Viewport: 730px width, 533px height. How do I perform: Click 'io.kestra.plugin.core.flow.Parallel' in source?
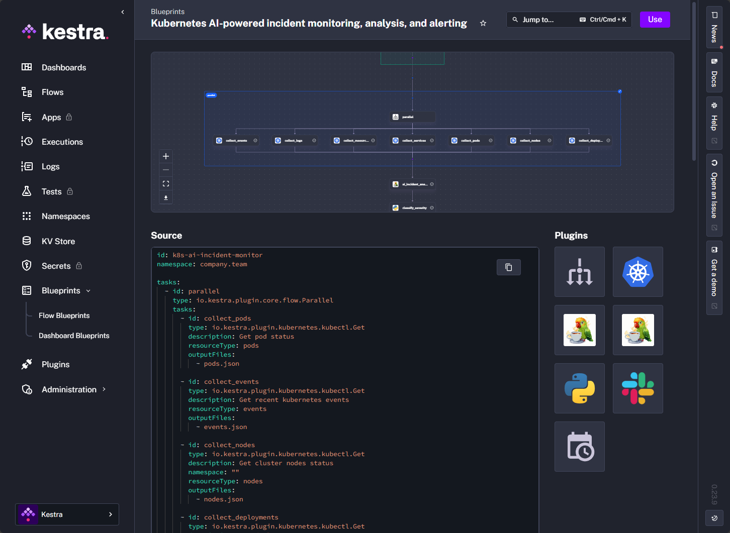[x=265, y=300]
